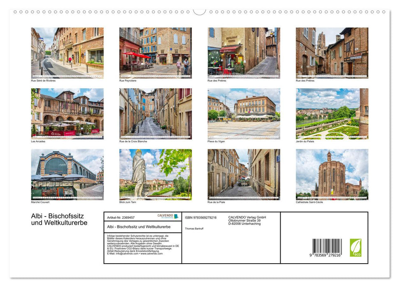This screenshot has width=399, height=287.
Task: Click the Rue de la Piale photo
Action: (244, 175)
